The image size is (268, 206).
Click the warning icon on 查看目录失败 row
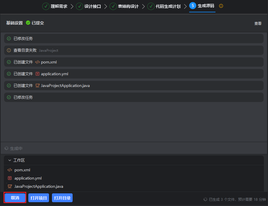(9, 50)
